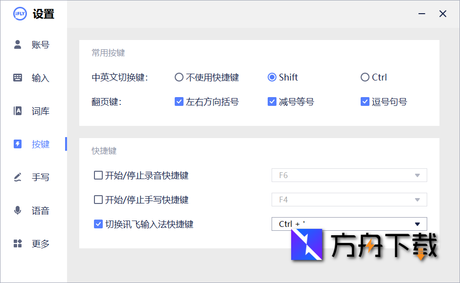Select the handwriting pen icon for 手写

18,177
